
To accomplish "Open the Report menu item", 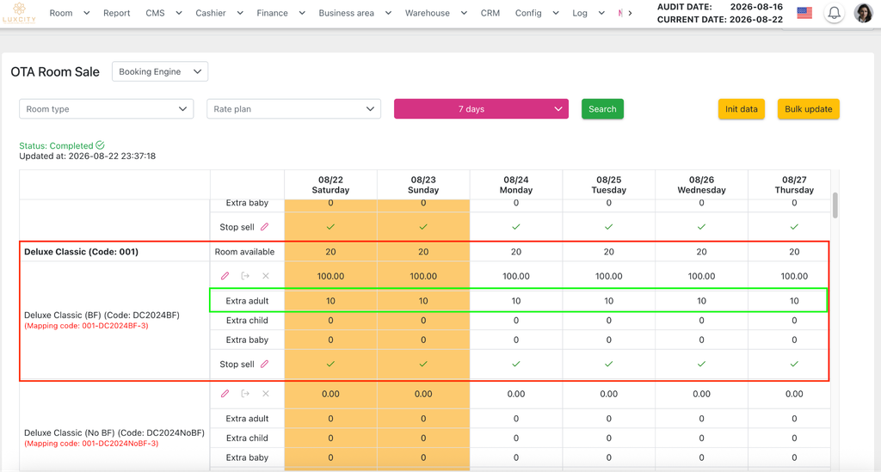I will 116,13.
